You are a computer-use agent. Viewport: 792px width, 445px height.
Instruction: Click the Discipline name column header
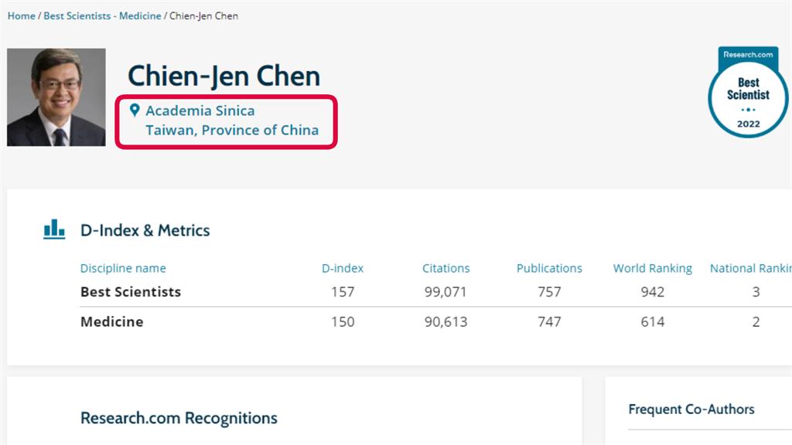(x=123, y=268)
